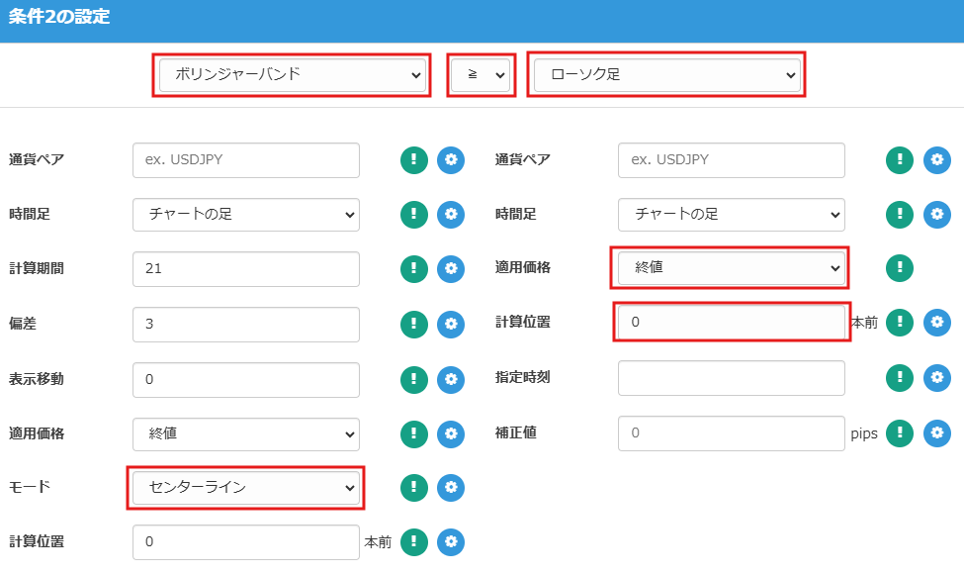Click blue gear icon beside right 通貨ペア field
The width and height of the screenshot is (964, 575).
(936, 160)
